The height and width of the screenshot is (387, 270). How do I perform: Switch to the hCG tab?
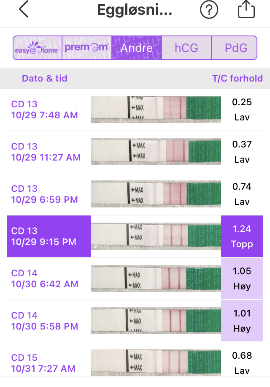point(186,48)
